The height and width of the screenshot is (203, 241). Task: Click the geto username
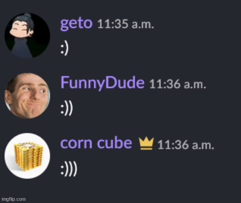point(77,24)
